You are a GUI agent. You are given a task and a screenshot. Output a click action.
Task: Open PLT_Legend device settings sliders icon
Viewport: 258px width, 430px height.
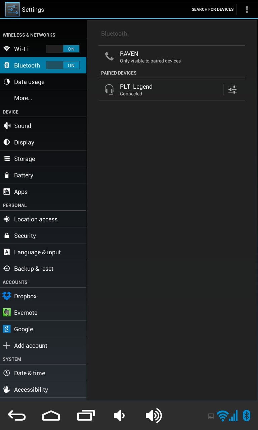click(232, 90)
